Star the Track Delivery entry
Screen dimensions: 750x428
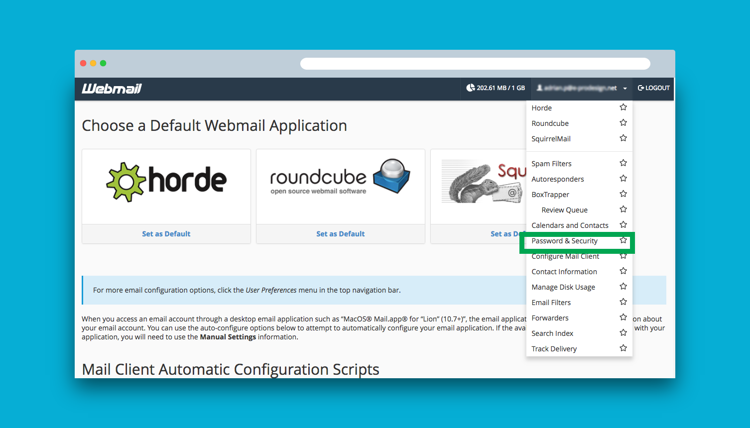click(623, 348)
